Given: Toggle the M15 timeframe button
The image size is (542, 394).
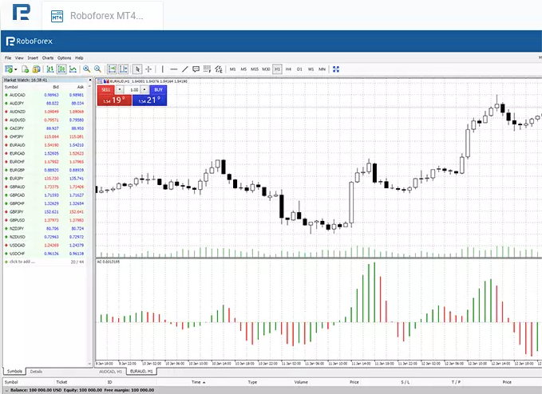Looking at the screenshot, I should coord(255,69).
